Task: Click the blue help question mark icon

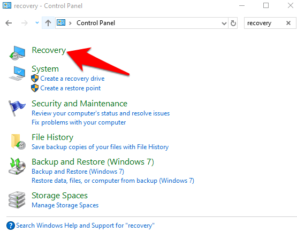Action: (x=11, y=226)
